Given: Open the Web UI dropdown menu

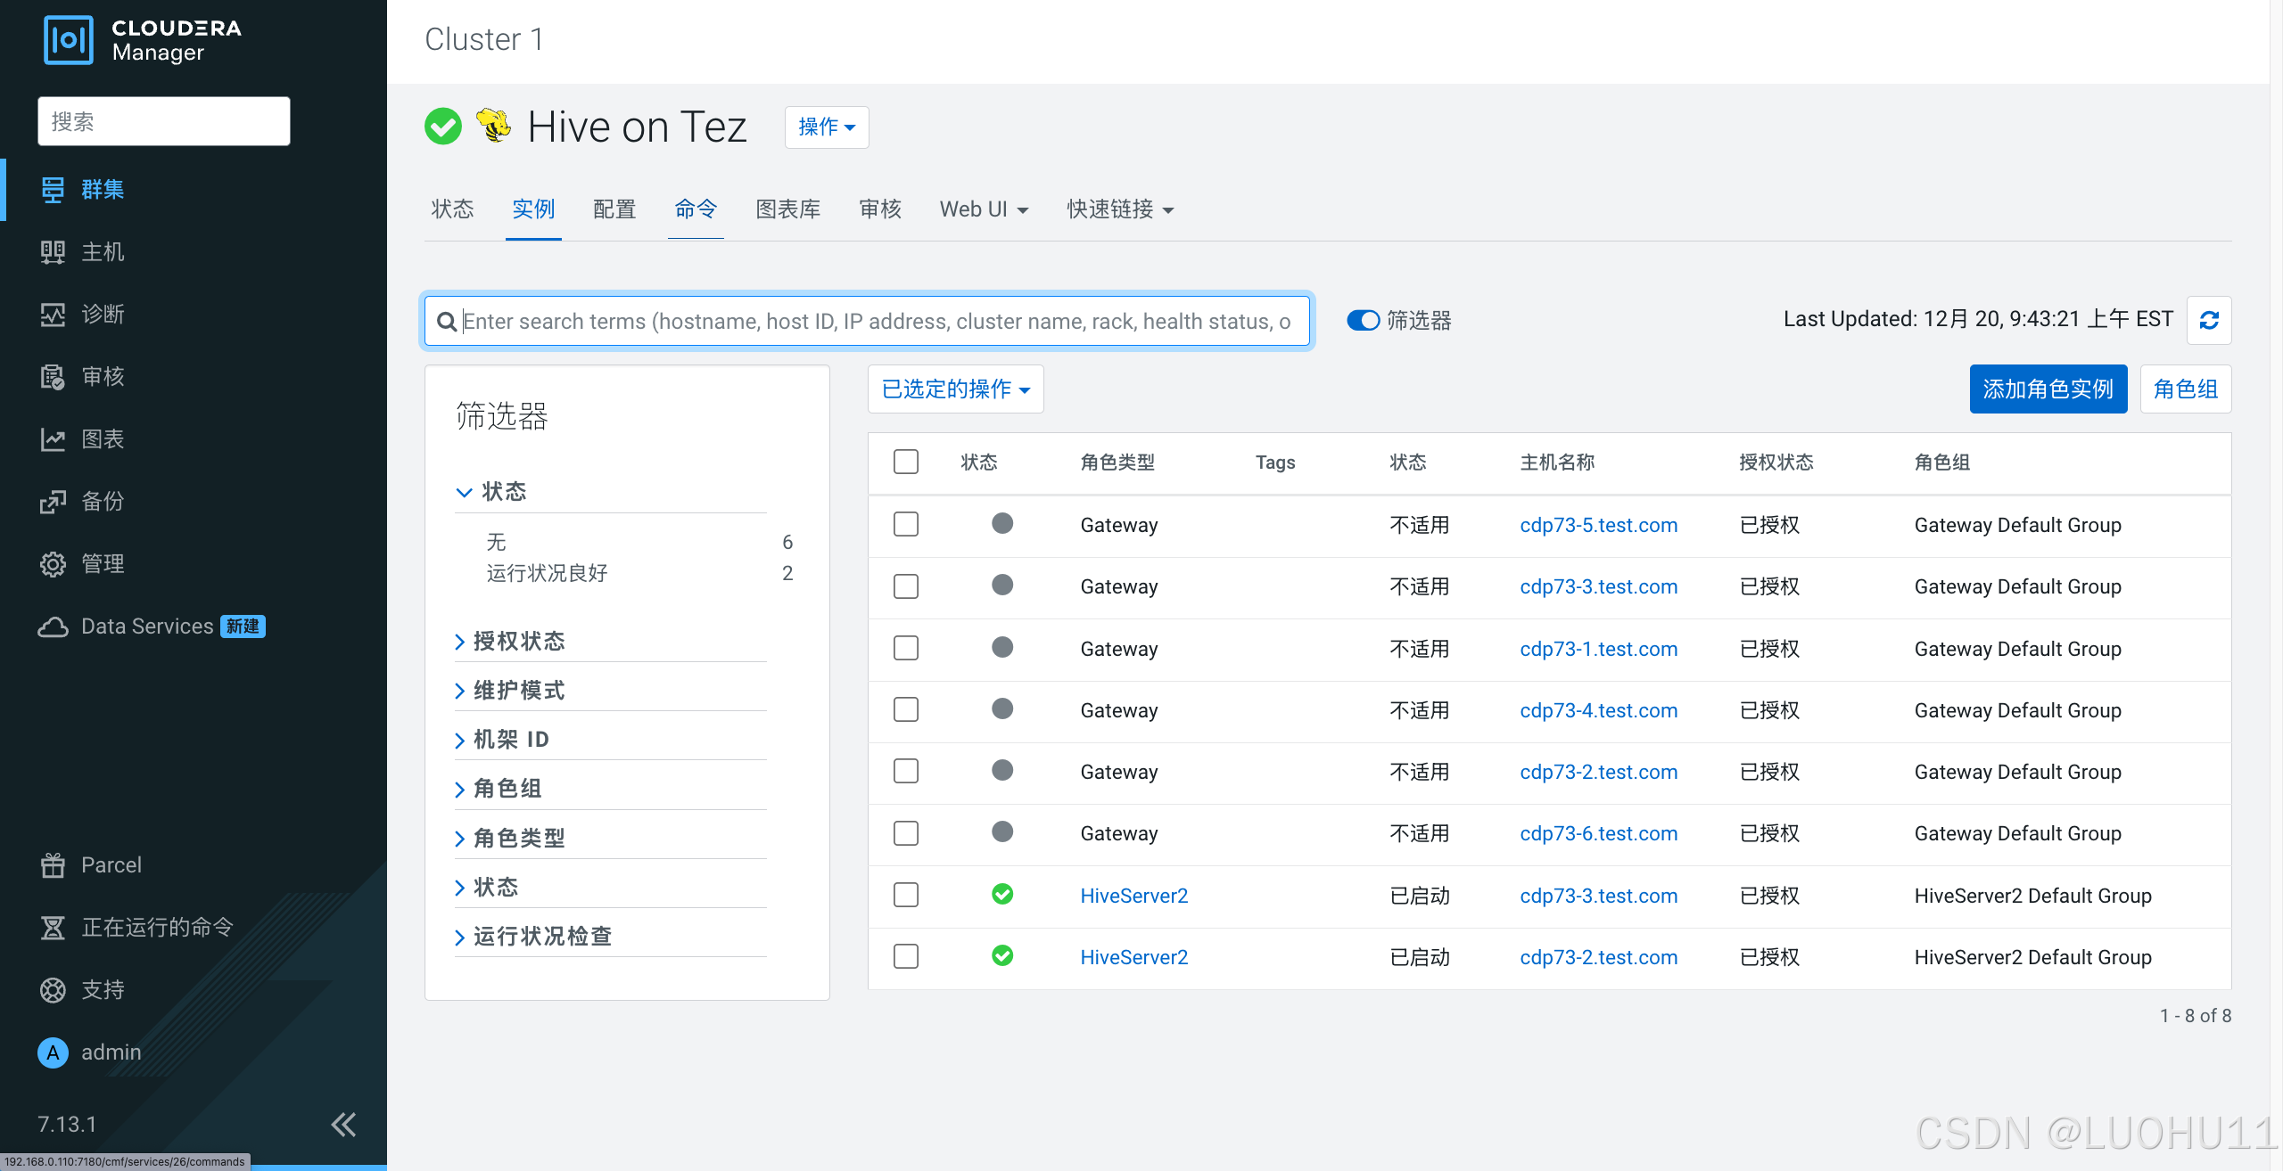Looking at the screenshot, I should click(x=984, y=209).
